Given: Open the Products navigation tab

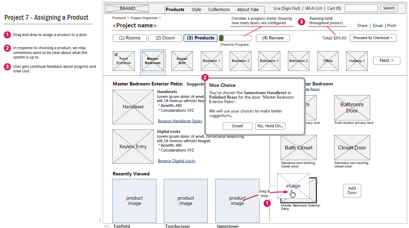Looking at the screenshot, I should click(175, 9).
